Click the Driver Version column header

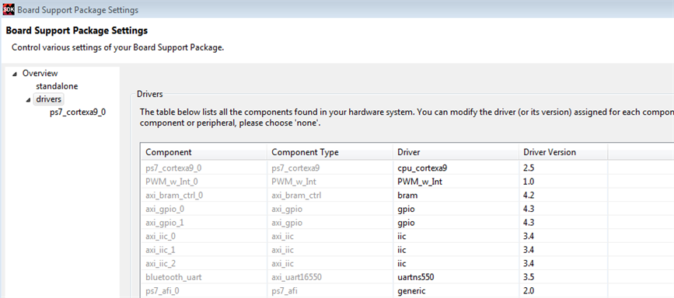pos(563,152)
